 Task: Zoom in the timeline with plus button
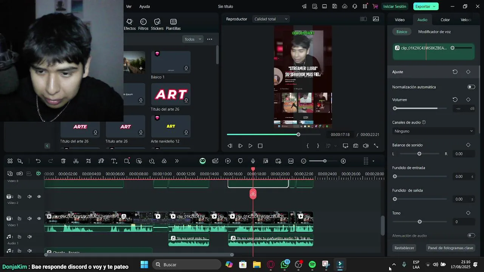343,161
